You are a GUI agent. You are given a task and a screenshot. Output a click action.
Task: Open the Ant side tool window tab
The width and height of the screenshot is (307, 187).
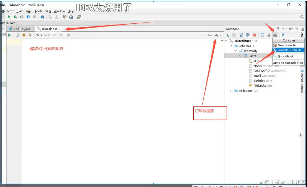pos(302,33)
